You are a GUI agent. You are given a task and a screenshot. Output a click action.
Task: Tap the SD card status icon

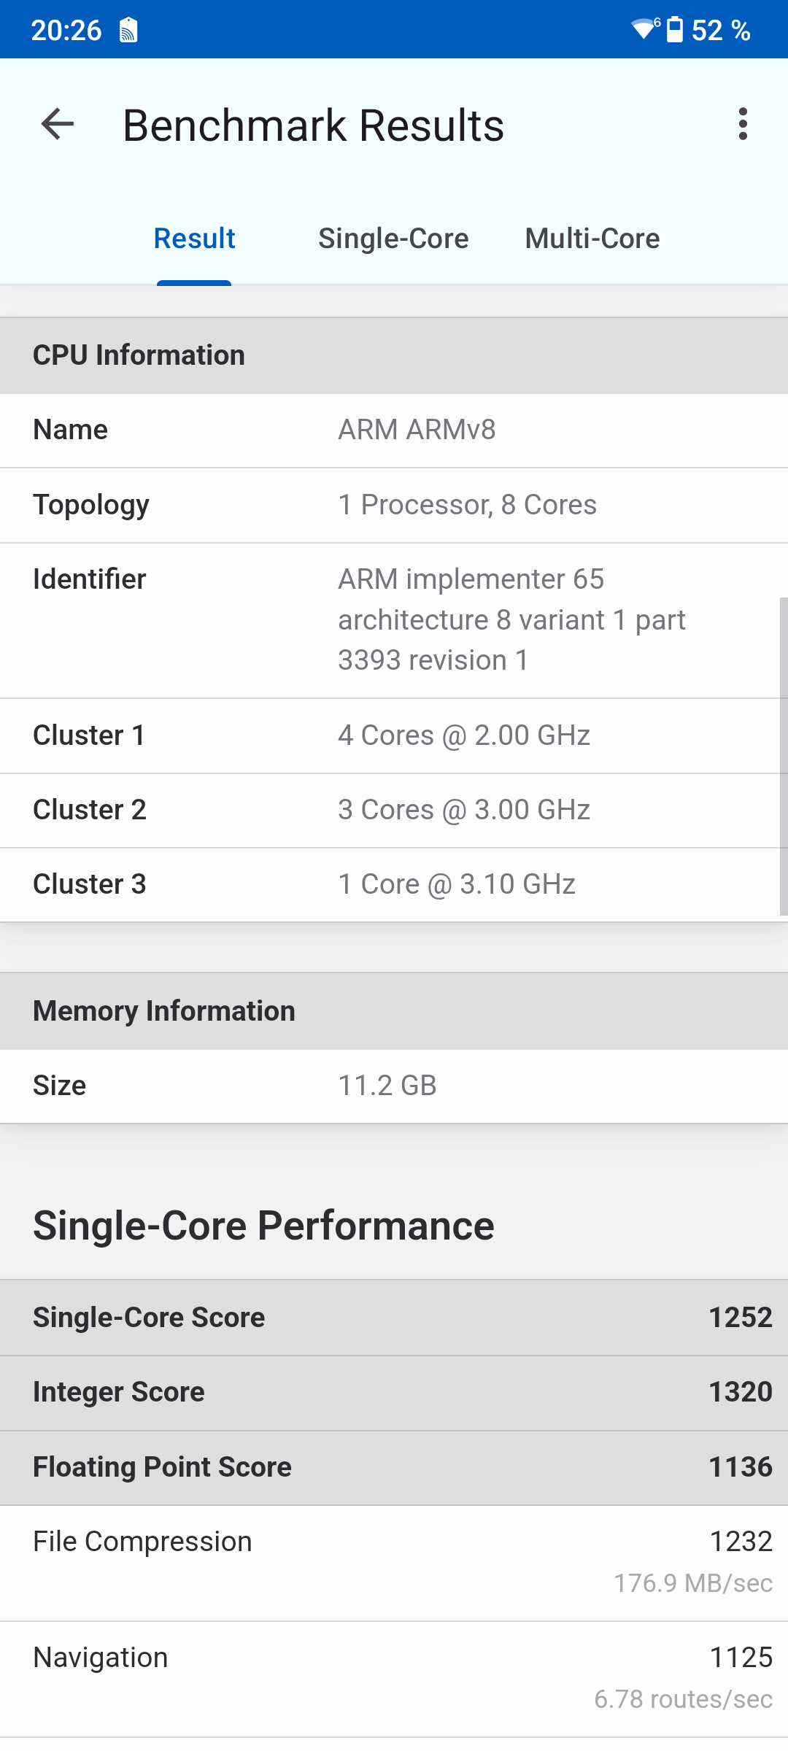coord(128,31)
